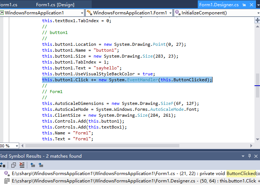Click the ClientSize code line
260x195 pixels.
tap(109, 115)
